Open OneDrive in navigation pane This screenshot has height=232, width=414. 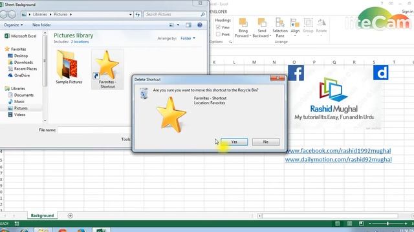pos(19,75)
